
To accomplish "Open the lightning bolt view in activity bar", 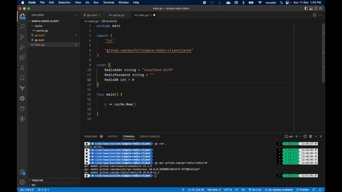I will (x=22, y=119).
